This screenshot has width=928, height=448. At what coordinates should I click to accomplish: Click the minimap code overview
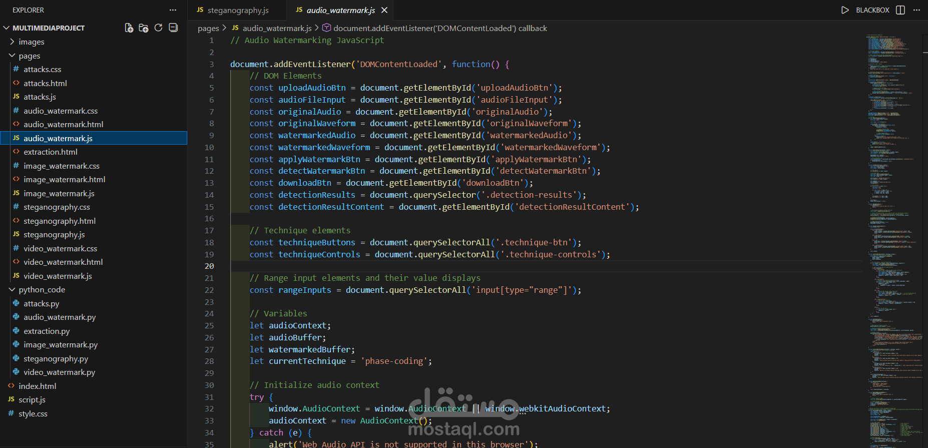click(x=894, y=240)
